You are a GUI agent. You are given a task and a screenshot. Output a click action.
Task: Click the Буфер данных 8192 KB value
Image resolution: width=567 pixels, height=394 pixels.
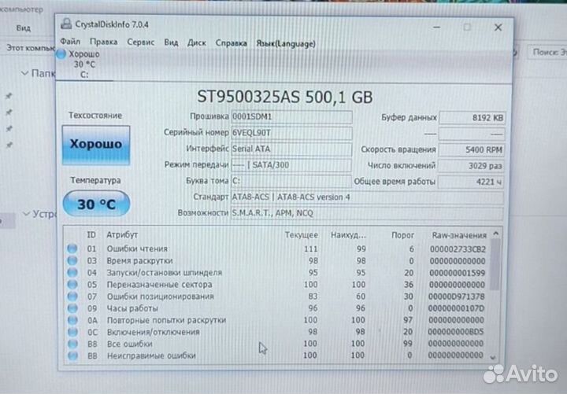pyautogui.click(x=472, y=118)
